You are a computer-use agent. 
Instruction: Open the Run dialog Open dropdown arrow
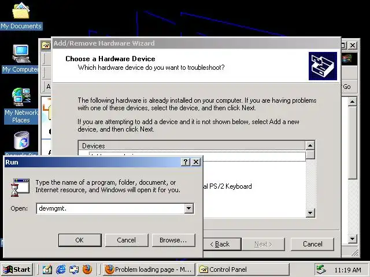click(189, 208)
